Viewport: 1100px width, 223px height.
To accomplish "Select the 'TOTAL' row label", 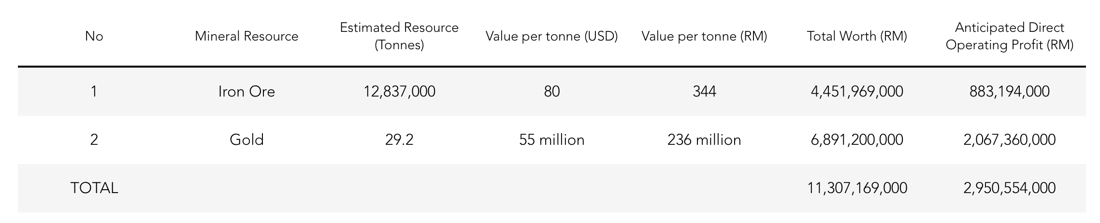I will [94, 188].
